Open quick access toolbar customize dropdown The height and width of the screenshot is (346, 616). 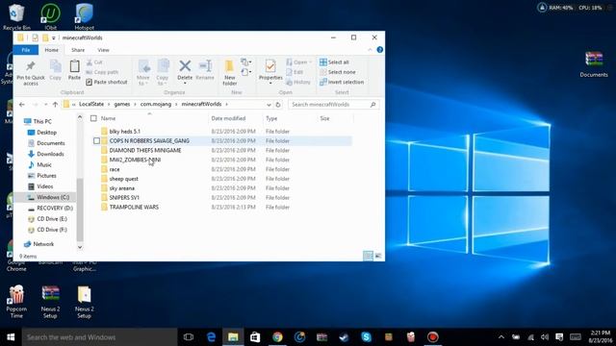click(x=54, y=38)
